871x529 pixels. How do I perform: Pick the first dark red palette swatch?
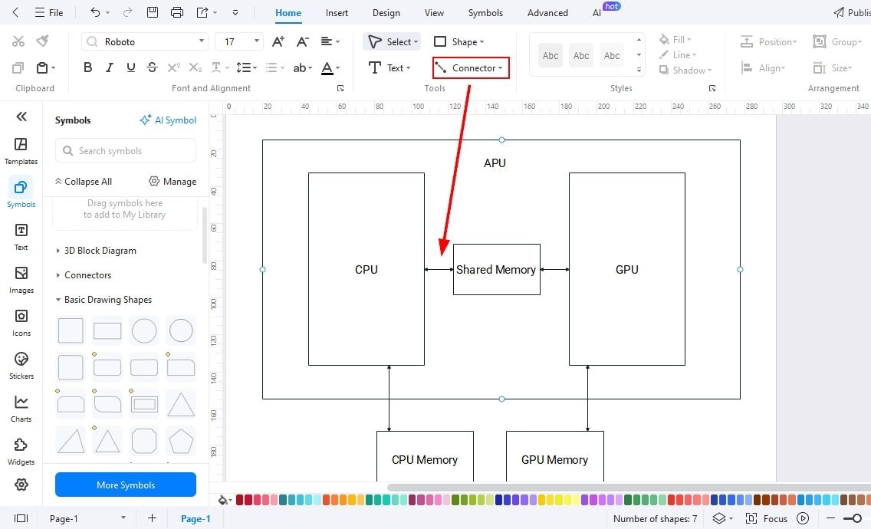(x=240, y=500)
